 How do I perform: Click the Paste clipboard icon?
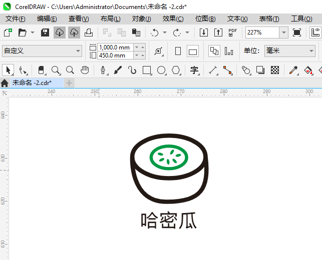click(x=136, y=32)
